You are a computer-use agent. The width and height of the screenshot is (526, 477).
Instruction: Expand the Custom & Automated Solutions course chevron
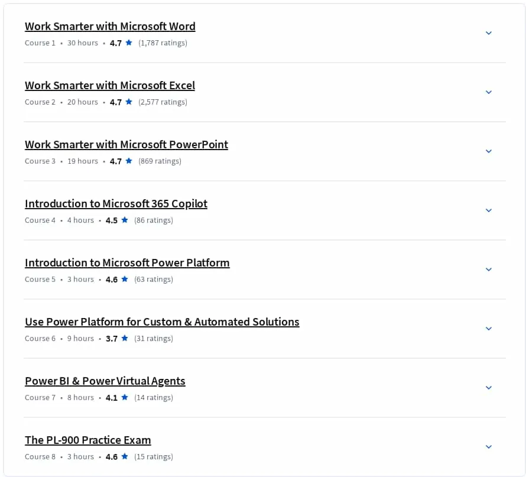[x=488, y=329]
